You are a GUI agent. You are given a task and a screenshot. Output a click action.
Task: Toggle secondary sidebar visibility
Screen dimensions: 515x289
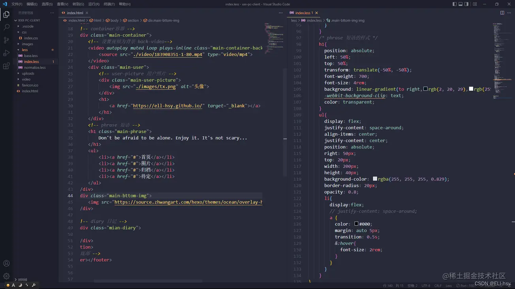[466, 4]
